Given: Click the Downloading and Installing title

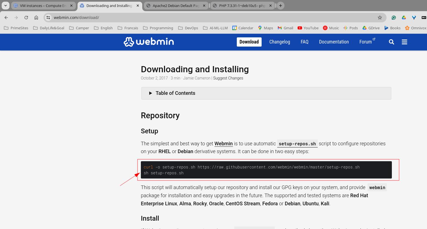Looking at the screenshot, I should 195,69.
